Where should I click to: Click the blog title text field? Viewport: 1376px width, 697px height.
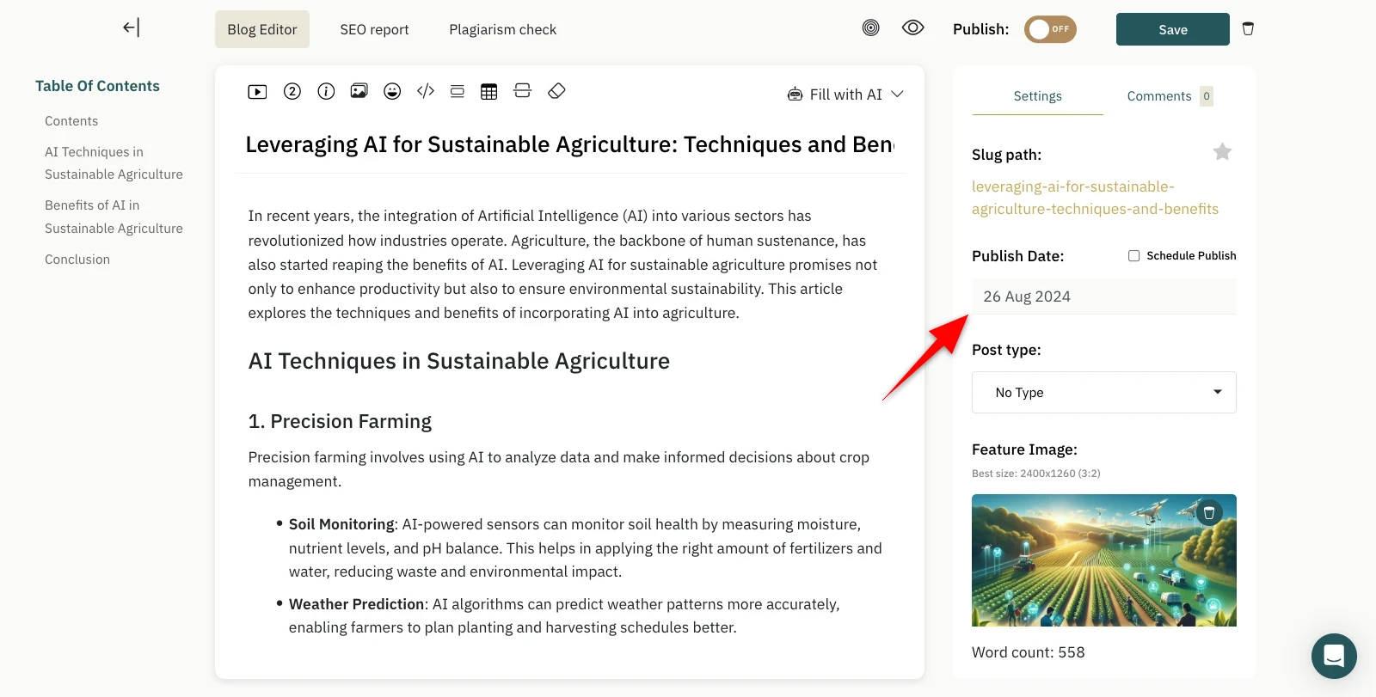570,144
